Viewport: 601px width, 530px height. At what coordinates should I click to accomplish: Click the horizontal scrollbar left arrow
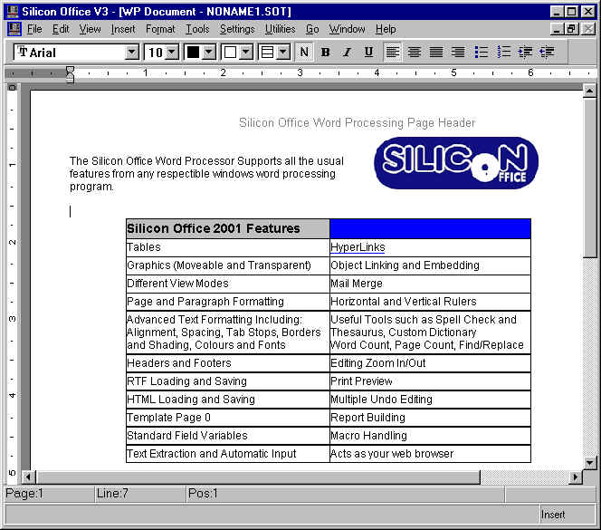coord(28,477)
